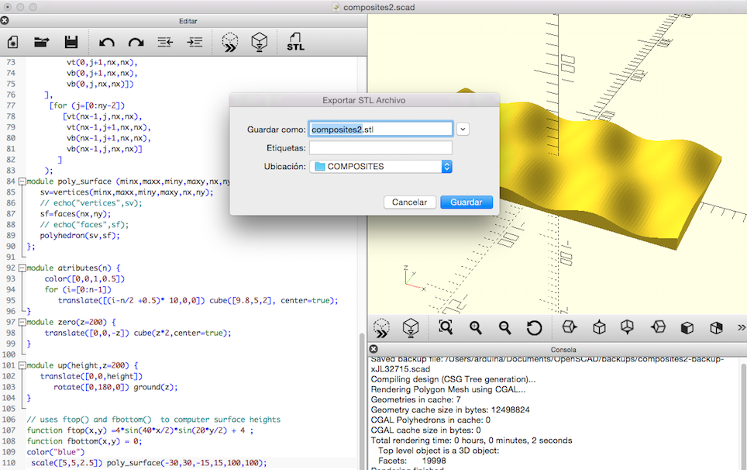Viewport: 747px width, 470px height.
Task: Click the code line starting 'function ftop(x,y)'
Action: click(140, 430)
